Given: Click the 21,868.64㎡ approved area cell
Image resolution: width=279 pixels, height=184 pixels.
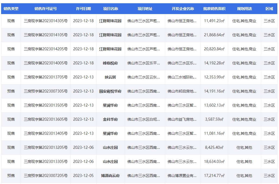Looking at the screenshot, I should [214, 35].
